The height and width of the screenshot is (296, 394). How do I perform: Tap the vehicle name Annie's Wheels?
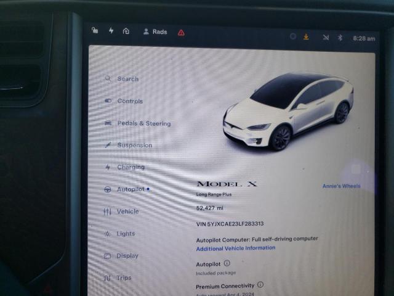pos(341,186)
